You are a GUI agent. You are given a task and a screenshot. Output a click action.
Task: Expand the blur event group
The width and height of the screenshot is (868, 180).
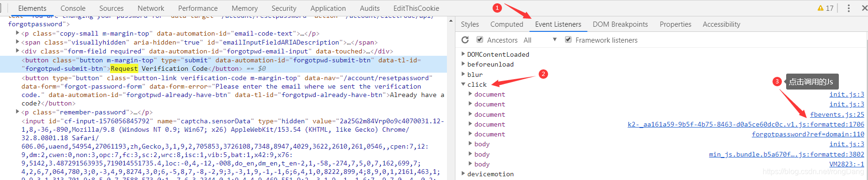coord(463,74)
